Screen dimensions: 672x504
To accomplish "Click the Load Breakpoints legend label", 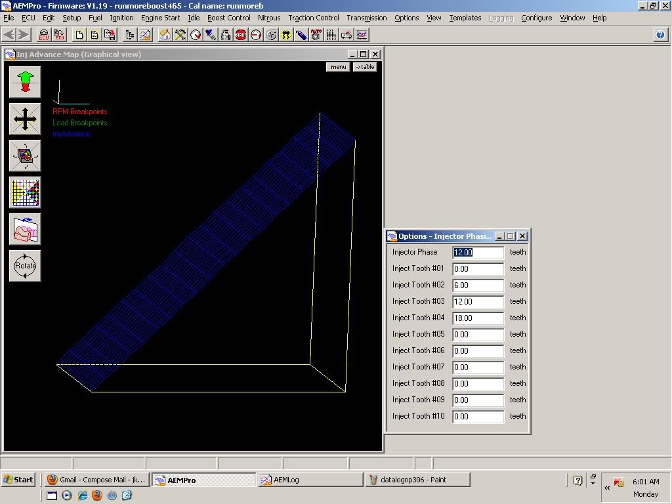I will pyautogui.click(x=79, y=123).
